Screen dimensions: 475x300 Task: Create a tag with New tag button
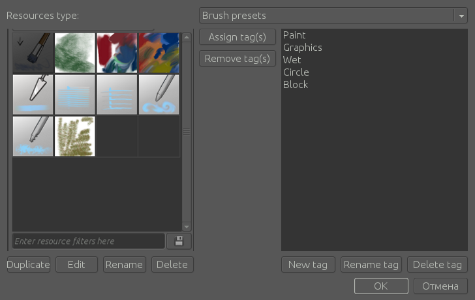(x=308, y=265)
